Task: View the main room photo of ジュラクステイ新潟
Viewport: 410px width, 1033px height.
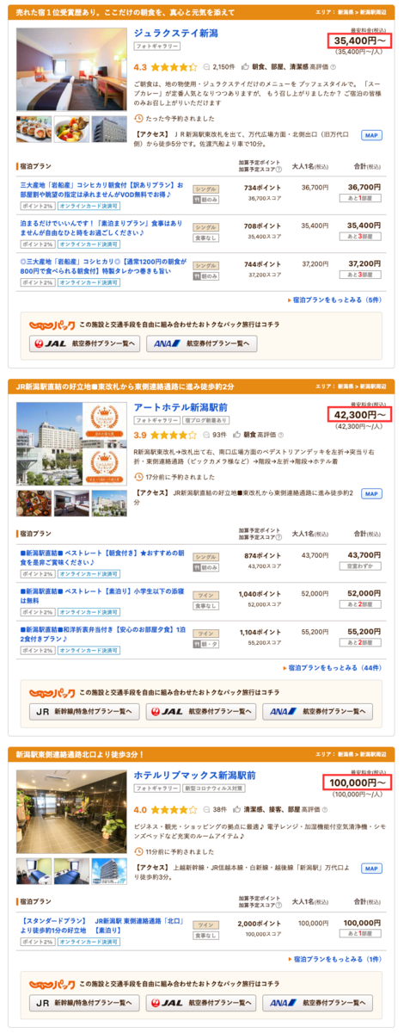Action: [71, 70]
